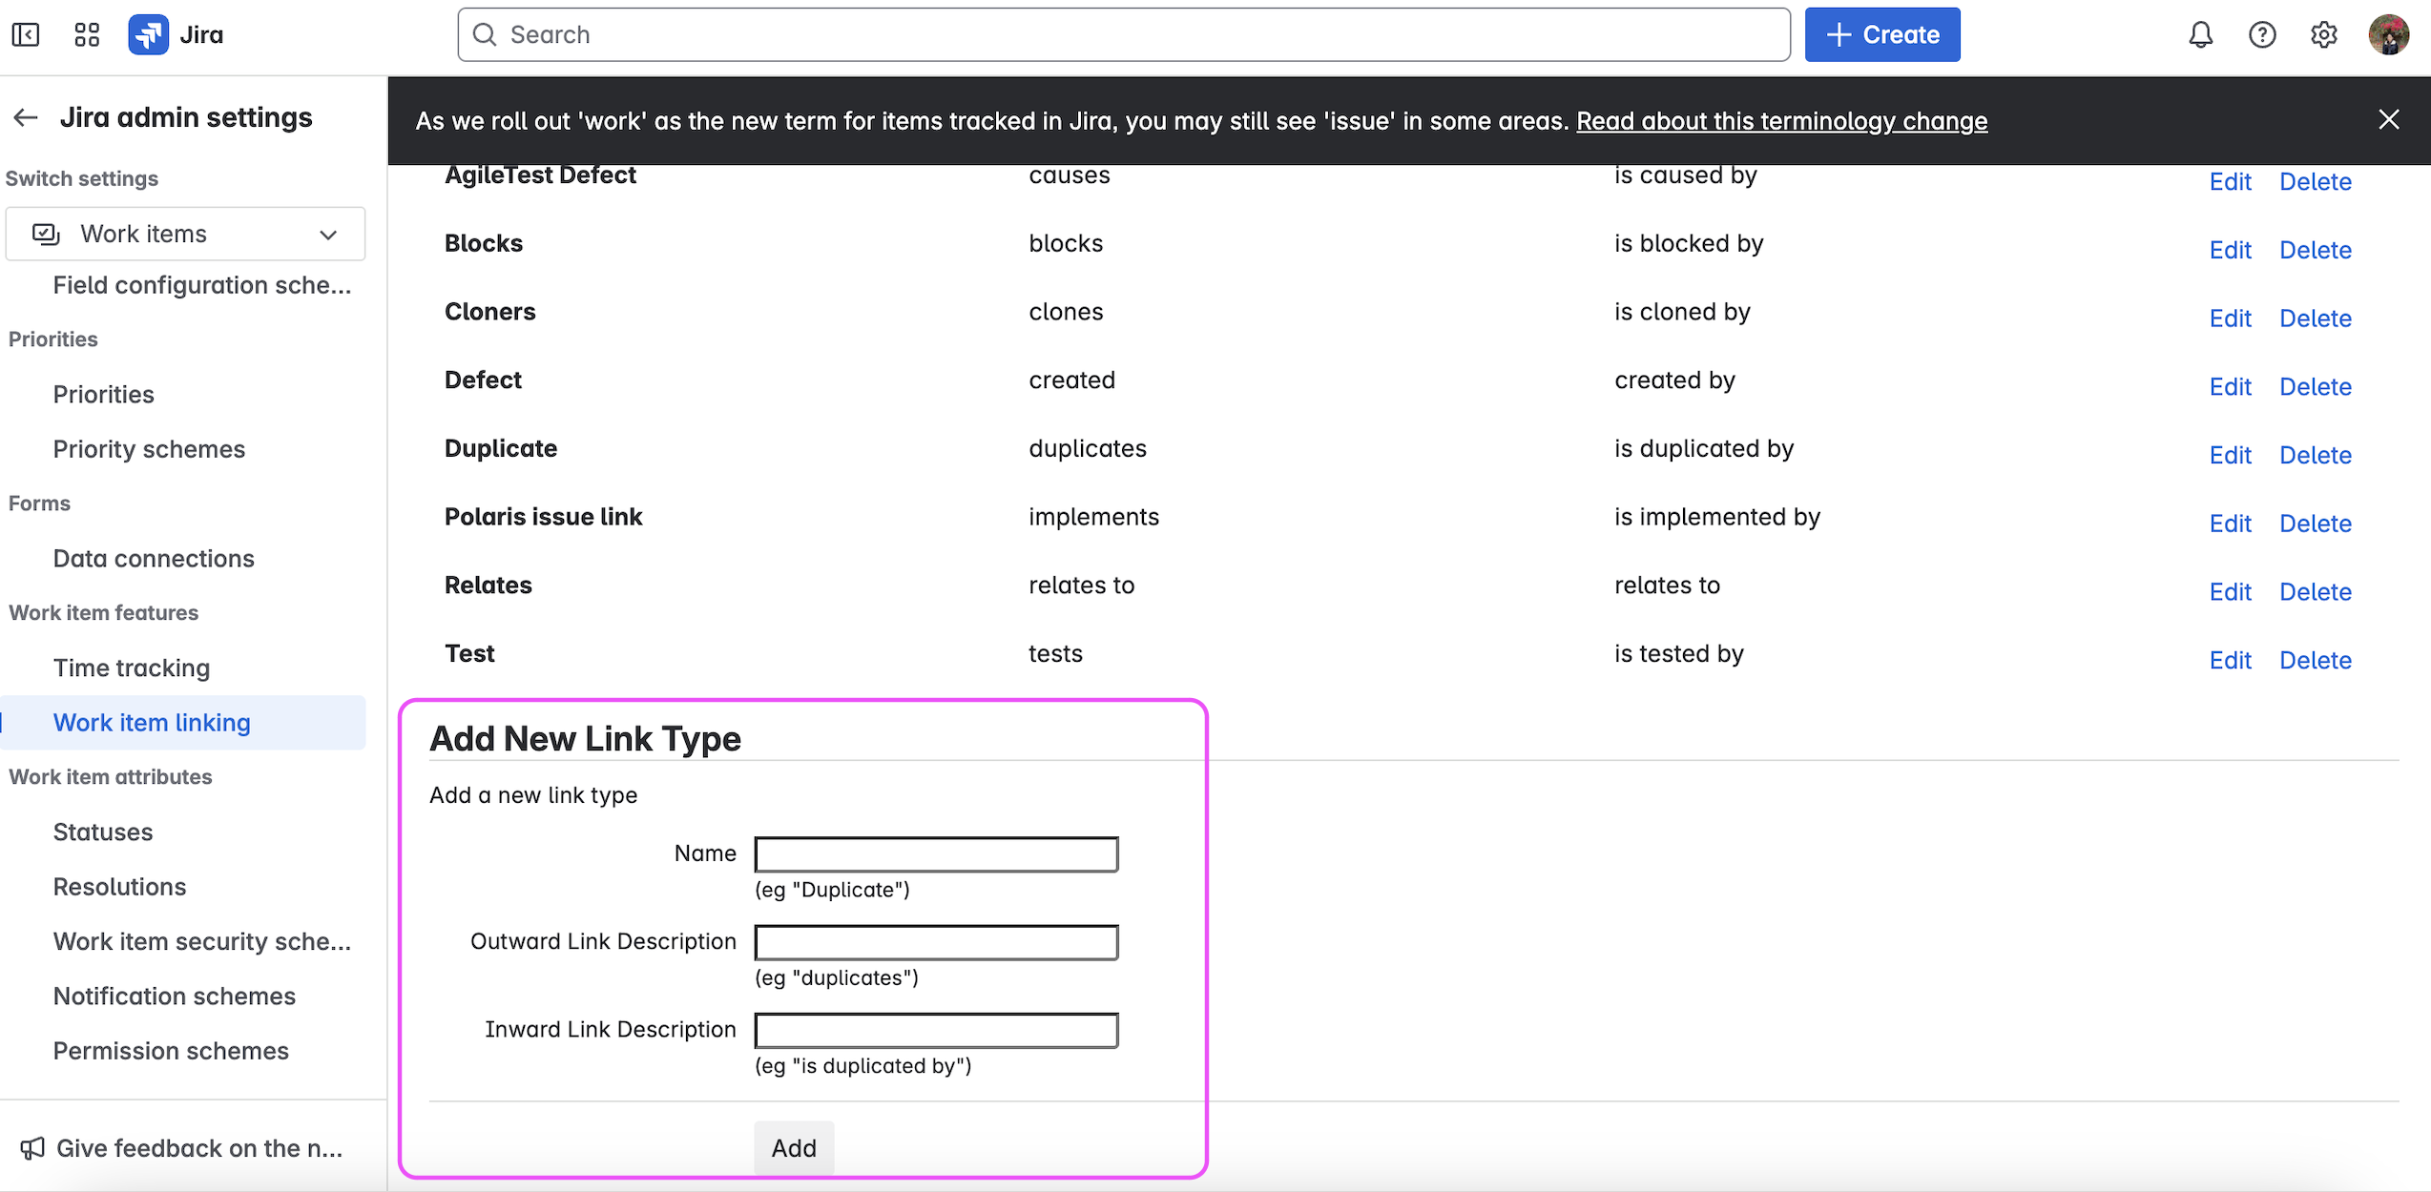Viewport: 2431px width, 1192px height.
Task: Open Priority schemes in sidebar
Action: click(149, 449)
